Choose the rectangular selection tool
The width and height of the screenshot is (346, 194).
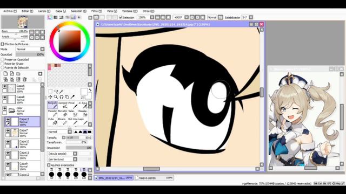click(50, 91)
